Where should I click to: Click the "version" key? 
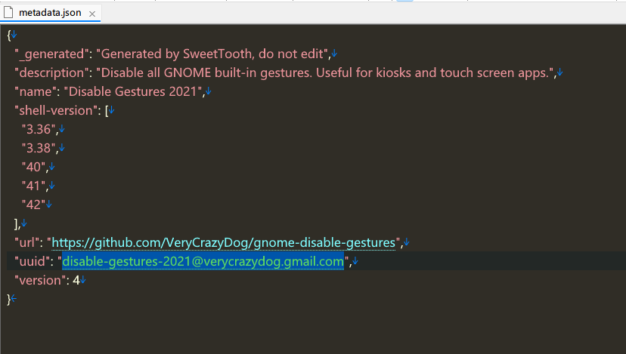pos(40,280)
